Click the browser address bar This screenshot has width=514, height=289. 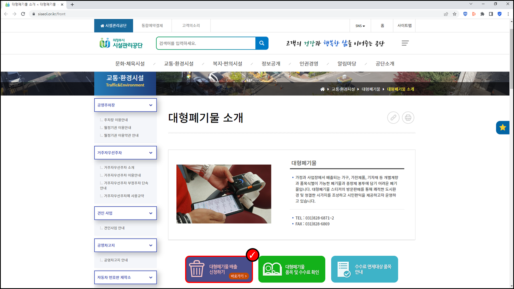click(x=237, y=14)
